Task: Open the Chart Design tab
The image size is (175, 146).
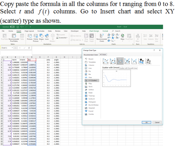Action: pyautogui.click(x=94, y=31)
